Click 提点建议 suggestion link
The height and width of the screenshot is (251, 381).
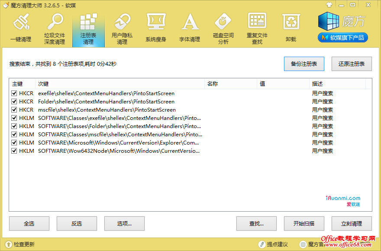point(277,244)
